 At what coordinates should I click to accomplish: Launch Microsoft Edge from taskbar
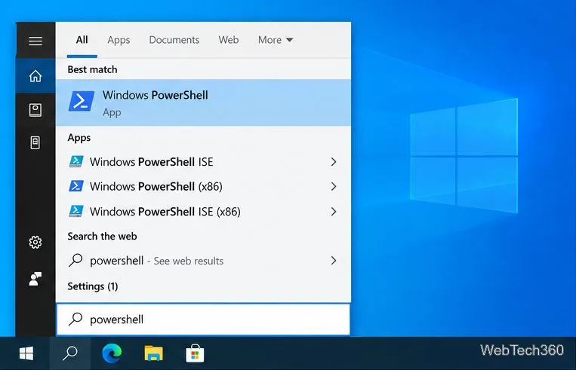pos(112,353)
